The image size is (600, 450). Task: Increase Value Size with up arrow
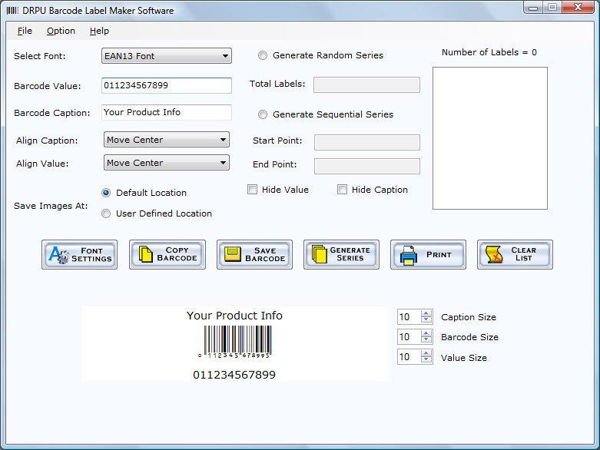(x=426, y=353)
